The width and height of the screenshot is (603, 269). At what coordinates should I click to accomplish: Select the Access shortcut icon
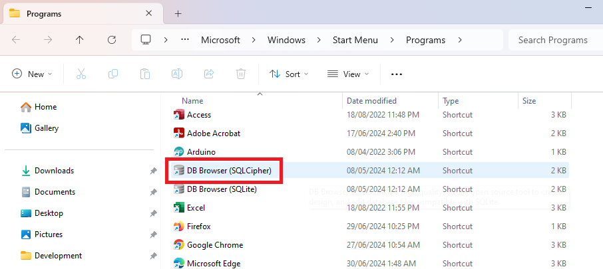pyautogui.click(x=178, y=115)
